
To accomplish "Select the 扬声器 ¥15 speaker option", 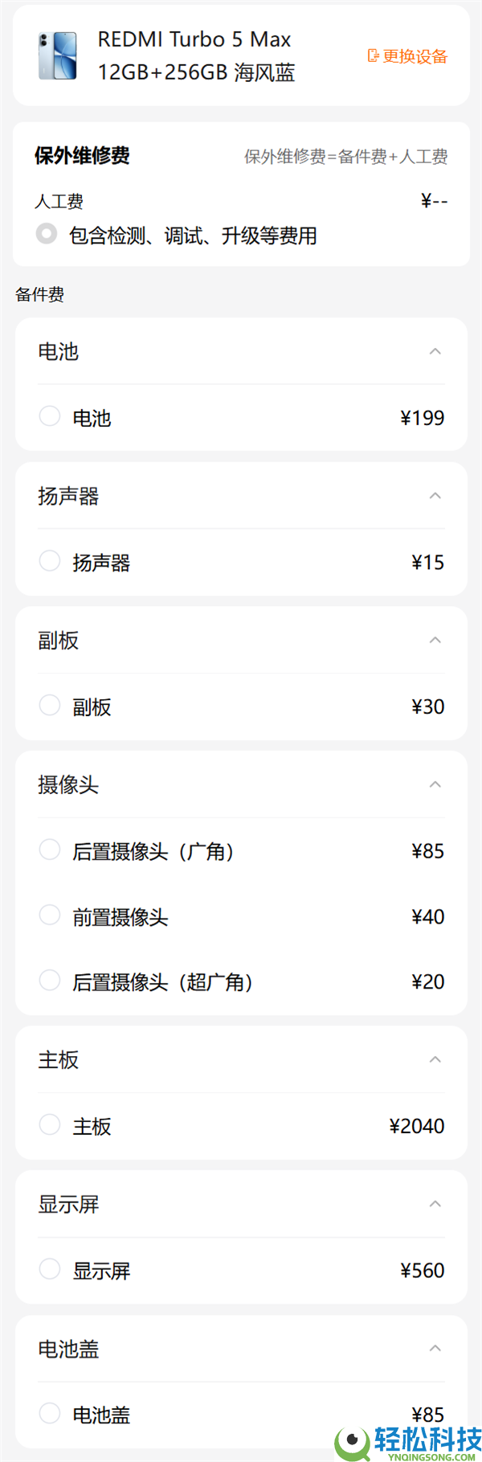I will click(49, 560).
